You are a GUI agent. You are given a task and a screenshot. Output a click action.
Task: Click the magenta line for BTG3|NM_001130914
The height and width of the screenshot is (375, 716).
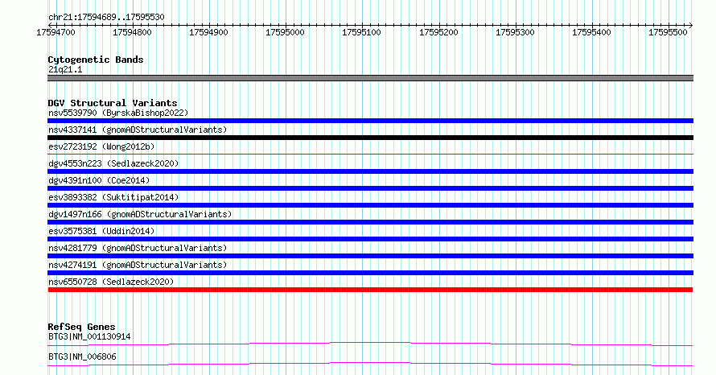(370, 344)
